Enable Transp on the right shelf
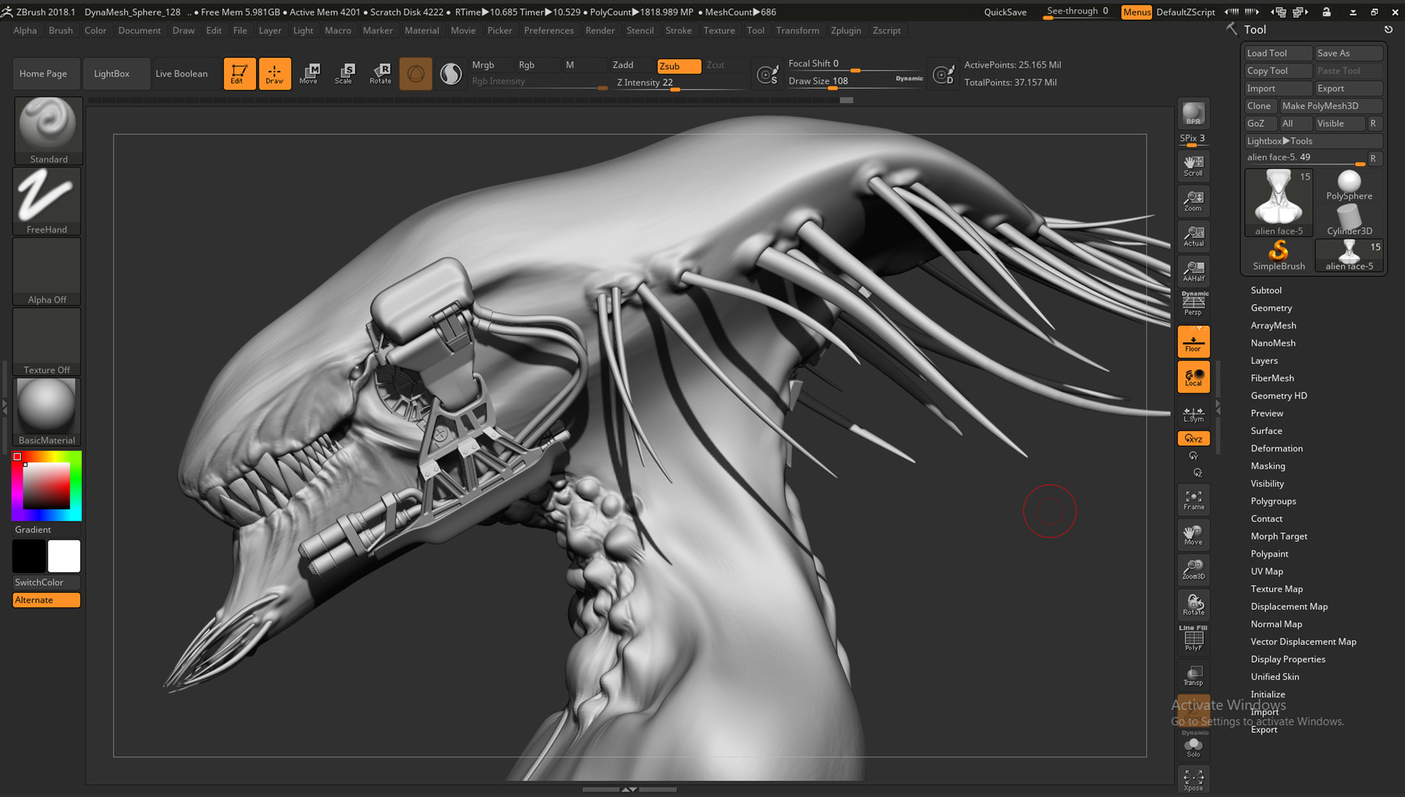 click(x=1193, y=674)
